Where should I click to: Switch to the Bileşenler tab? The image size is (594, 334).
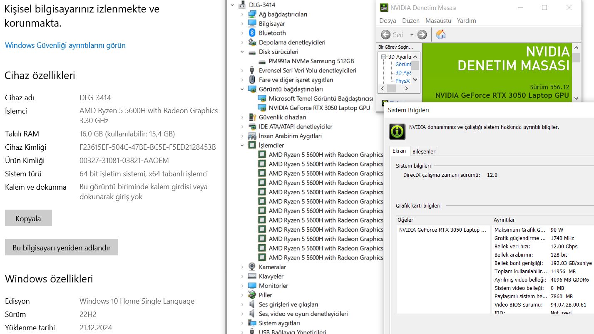click(424, 151)
